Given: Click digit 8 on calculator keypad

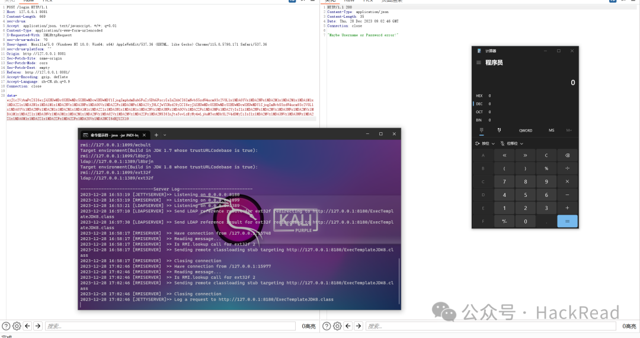Looking at the screenshot, I should (x=525, y=181).
